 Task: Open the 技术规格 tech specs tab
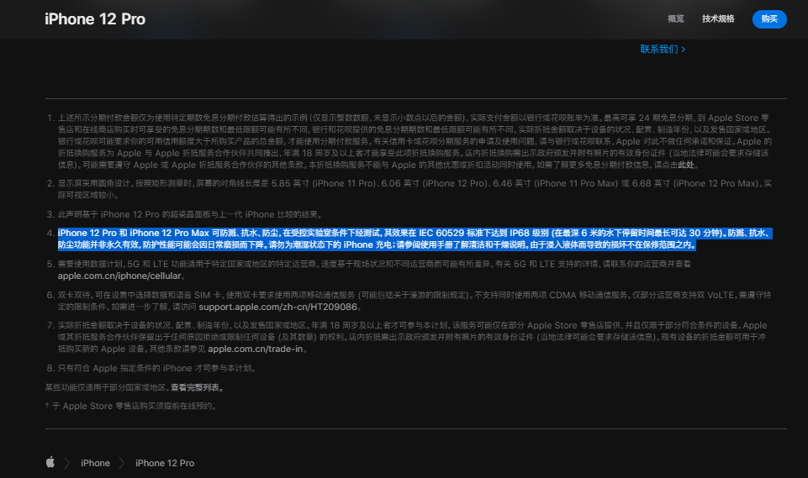(x=718, y=19)
